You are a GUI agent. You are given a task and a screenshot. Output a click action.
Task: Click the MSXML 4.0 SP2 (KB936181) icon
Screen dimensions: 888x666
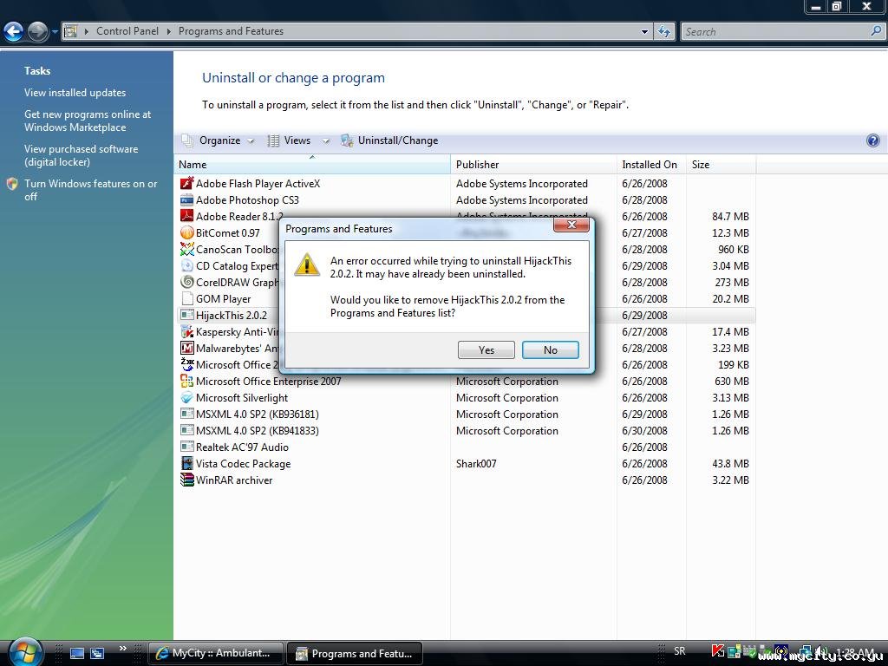[x=187, y=414]
